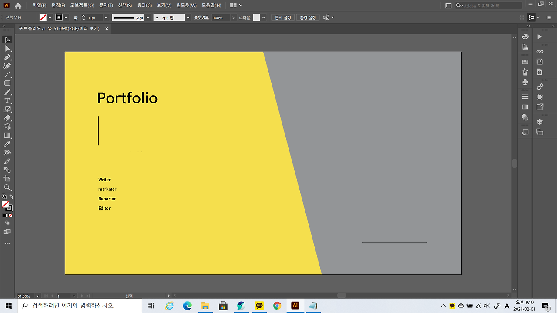
Task: Click the Adobe 도움말 검색 field
Action: click(489, 6)
